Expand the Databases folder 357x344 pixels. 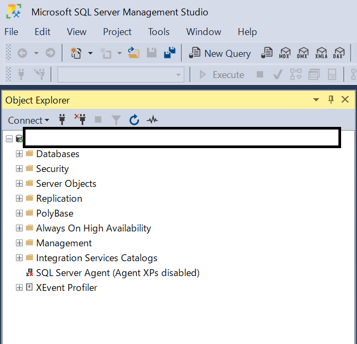point(19,154)
